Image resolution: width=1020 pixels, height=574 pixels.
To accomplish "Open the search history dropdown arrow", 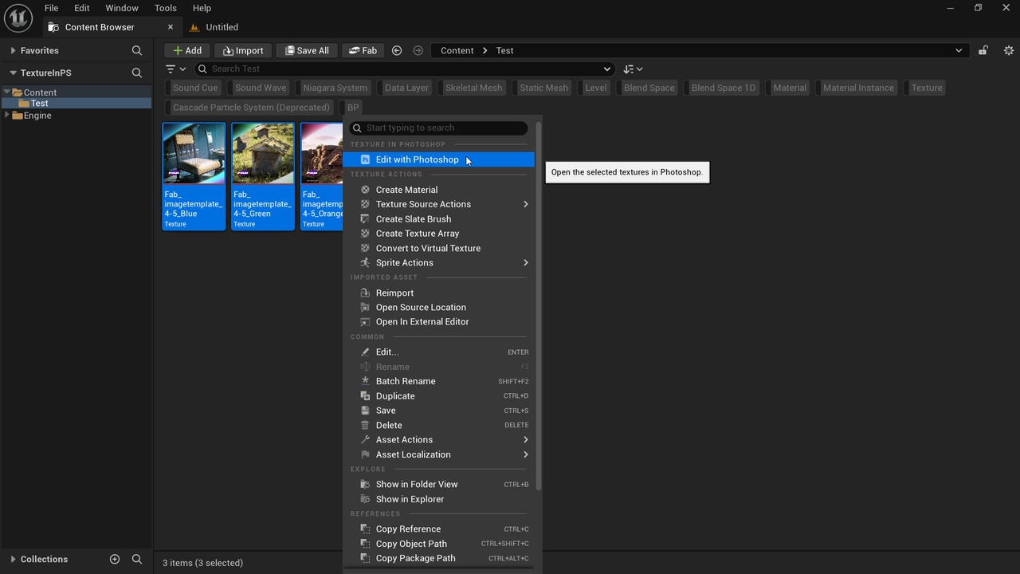I will [607, 69].
